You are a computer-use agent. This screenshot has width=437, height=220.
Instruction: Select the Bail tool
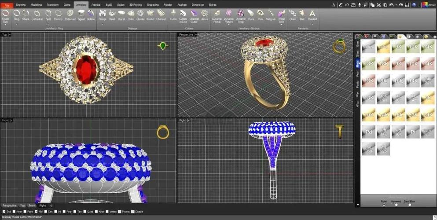click(x=302, y=15)
